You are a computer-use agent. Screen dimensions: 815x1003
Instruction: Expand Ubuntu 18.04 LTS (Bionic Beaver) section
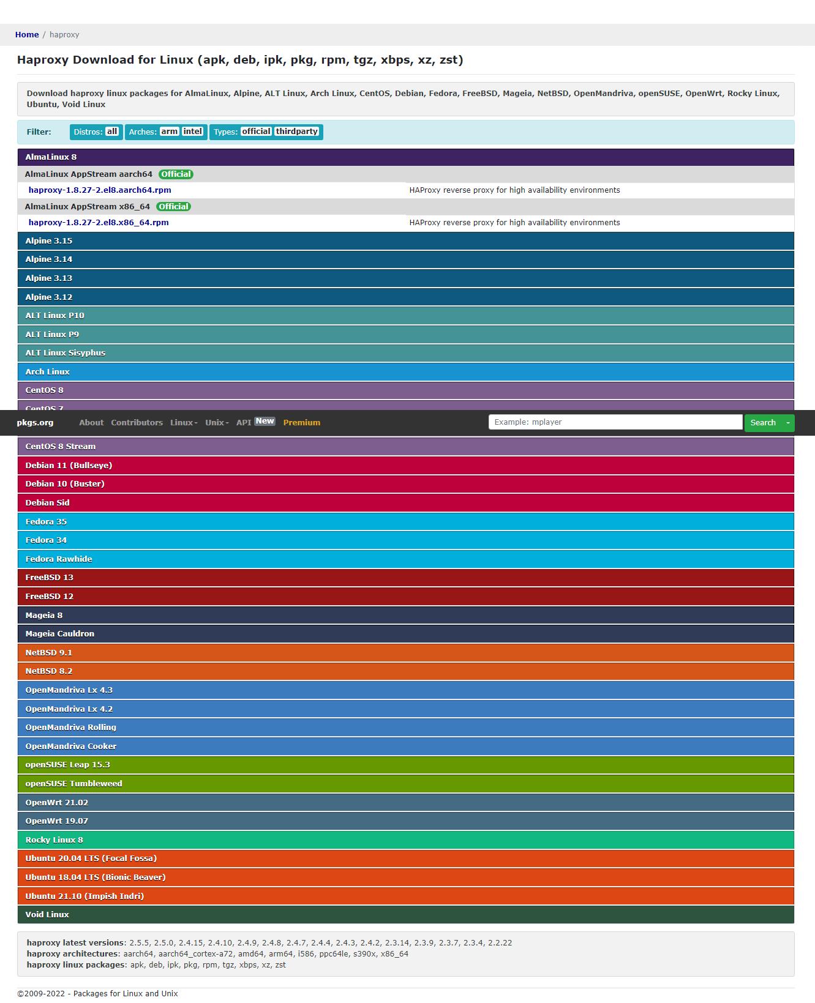pos(406,878)
